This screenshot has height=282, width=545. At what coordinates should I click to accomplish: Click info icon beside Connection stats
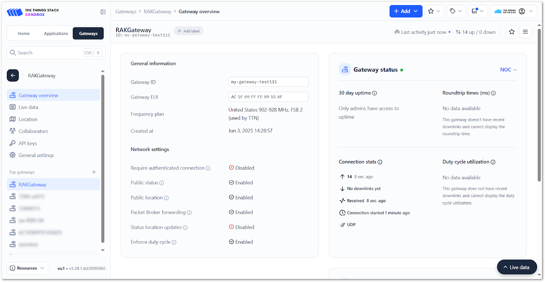pyautogui.click(x=380, y=162)
